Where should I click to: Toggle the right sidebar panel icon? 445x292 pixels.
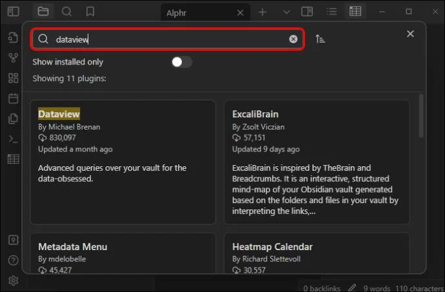click(307, 12)
